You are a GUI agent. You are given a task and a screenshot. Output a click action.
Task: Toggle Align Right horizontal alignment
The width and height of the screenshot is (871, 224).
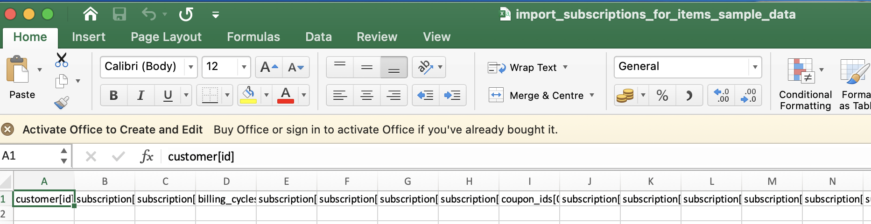394,96
